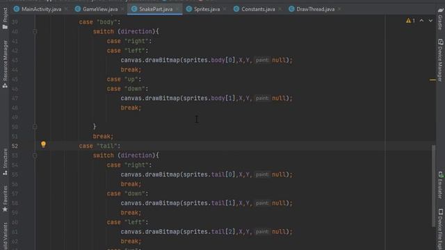The width and height of the screenshot is (445, 250).
Task: Click the case "body": line
Action: pos(99,22)
